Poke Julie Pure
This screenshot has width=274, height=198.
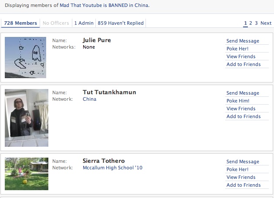(x=237, y=49)
